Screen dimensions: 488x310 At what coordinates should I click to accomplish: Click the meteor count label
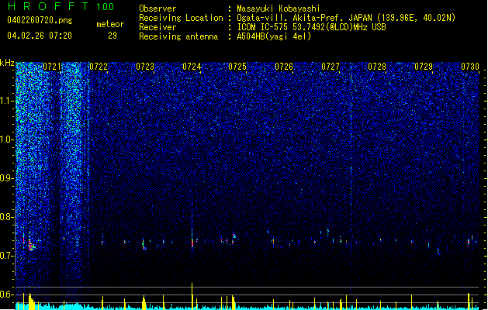pyautogui.click(x=110, y=24)
